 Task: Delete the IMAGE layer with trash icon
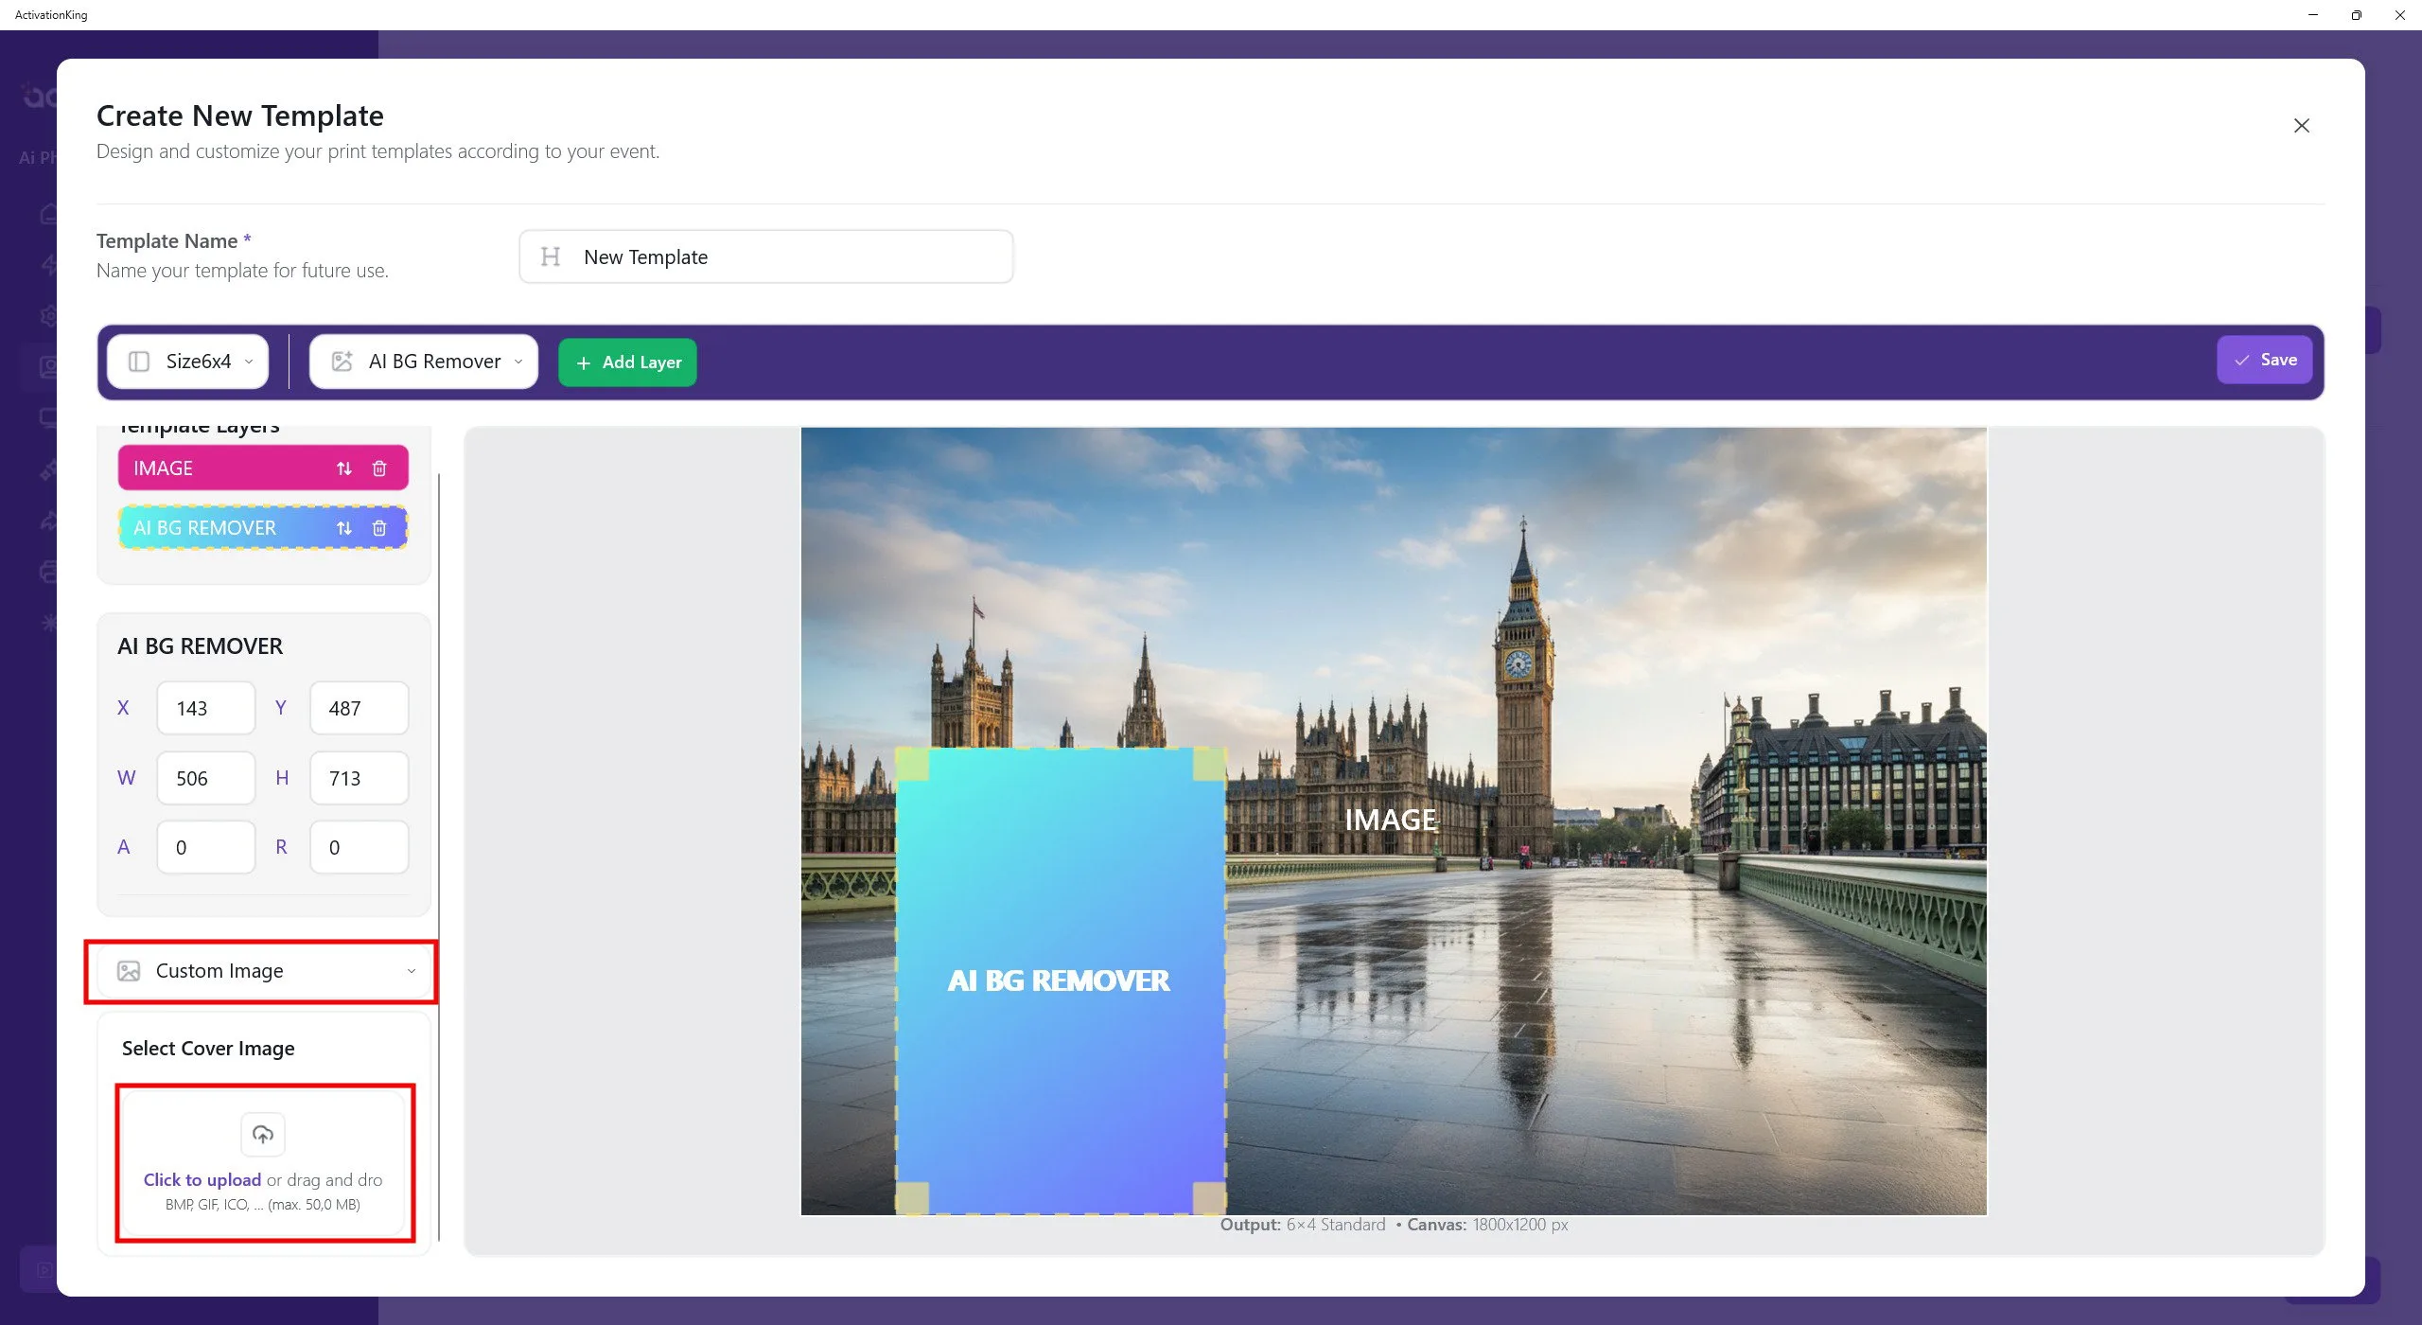tap(379, 468)
